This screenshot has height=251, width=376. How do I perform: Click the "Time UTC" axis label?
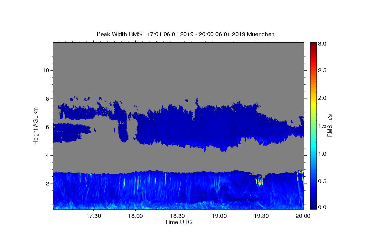click(178, 222)
